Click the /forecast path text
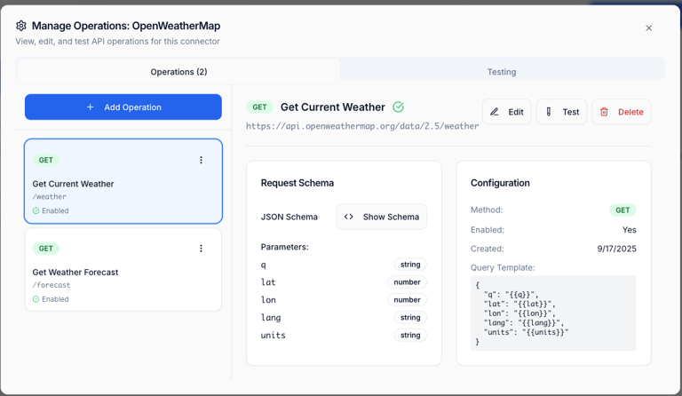The image size is (682, 396). click(x=52, y=285)
